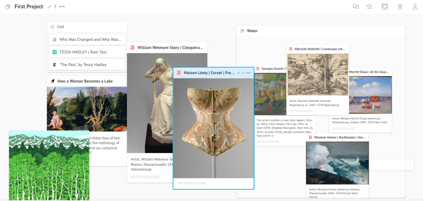Click the Seurat pointillist painting thumbnail
Screen dimensions: 423x201
tap(270, 94)
